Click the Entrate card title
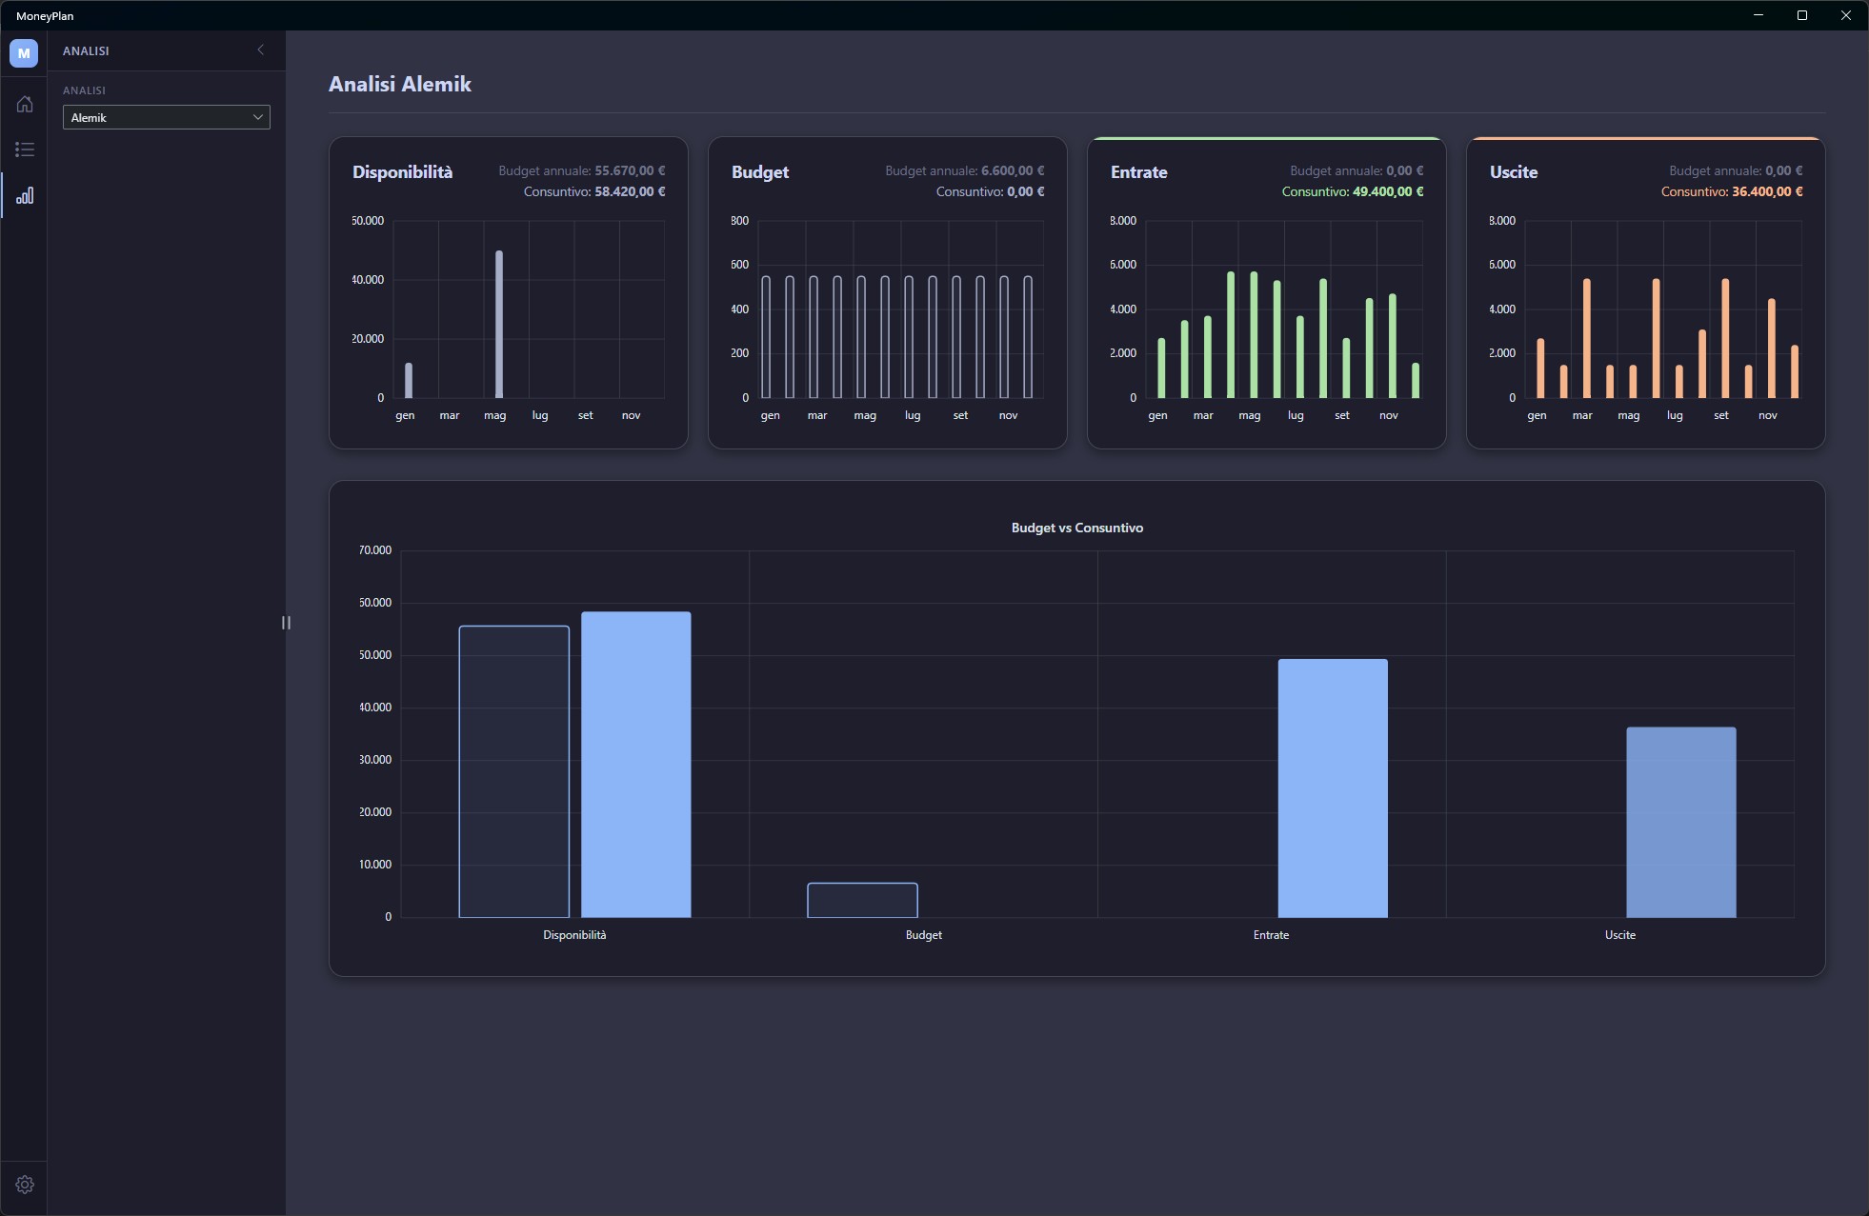Viewport: 1869px width, 1216px height. click(1138, 172)
